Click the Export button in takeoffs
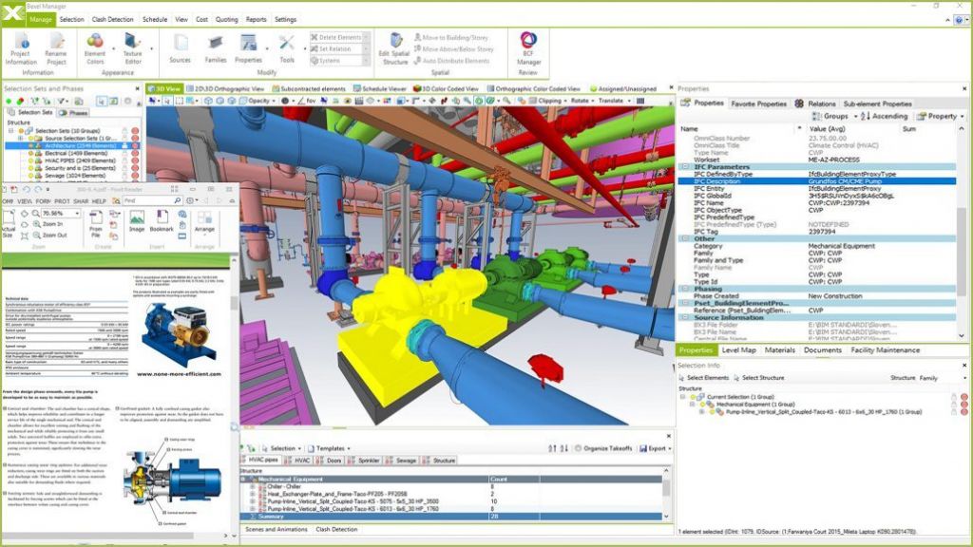 point(656,448)
